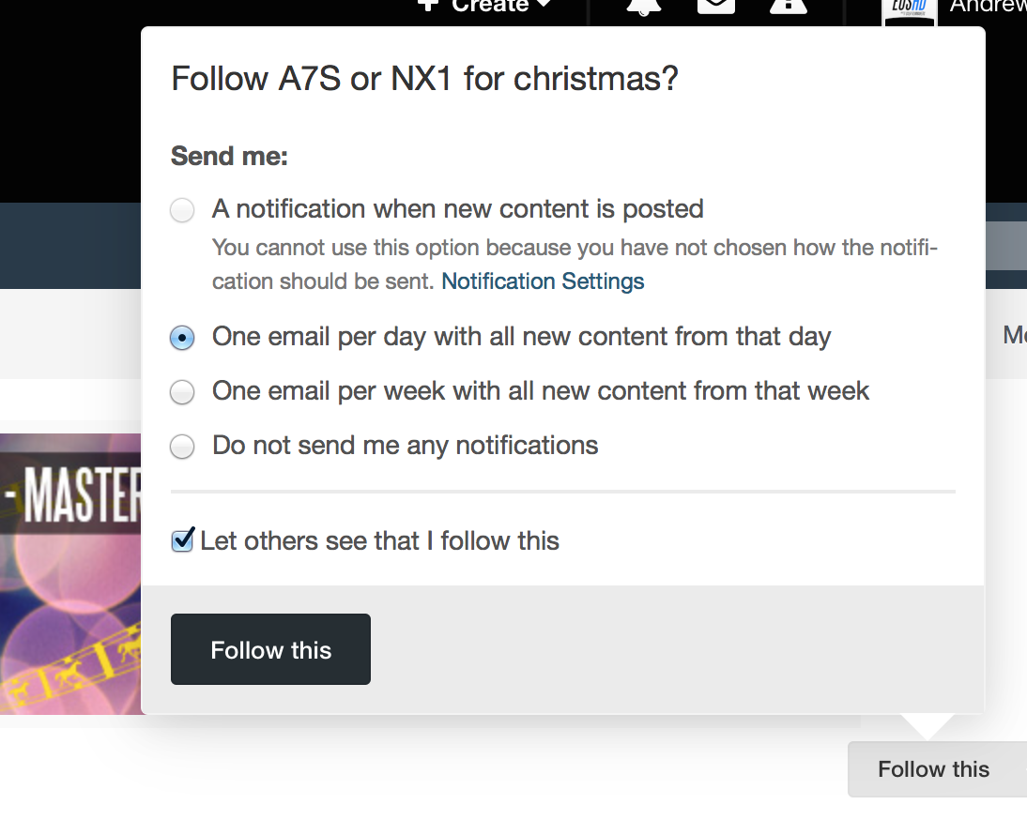The image size is (1027, 820).
Task: Uncheck Let others see that I follow
Action: coord(183,540)
